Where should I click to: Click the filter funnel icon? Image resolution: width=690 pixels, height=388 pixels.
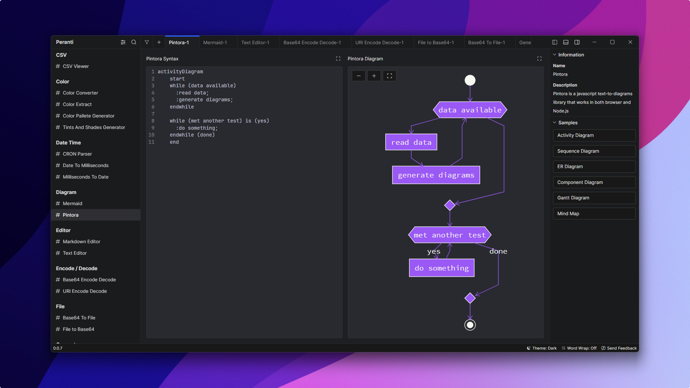(x=147, y=42)
